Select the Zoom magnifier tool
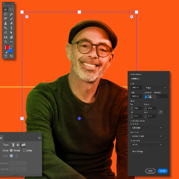This screenshot has width=179, height=179. coord(6,42)
